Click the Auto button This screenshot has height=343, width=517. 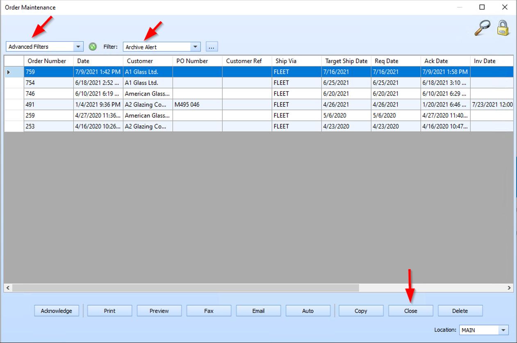[307, 311]
